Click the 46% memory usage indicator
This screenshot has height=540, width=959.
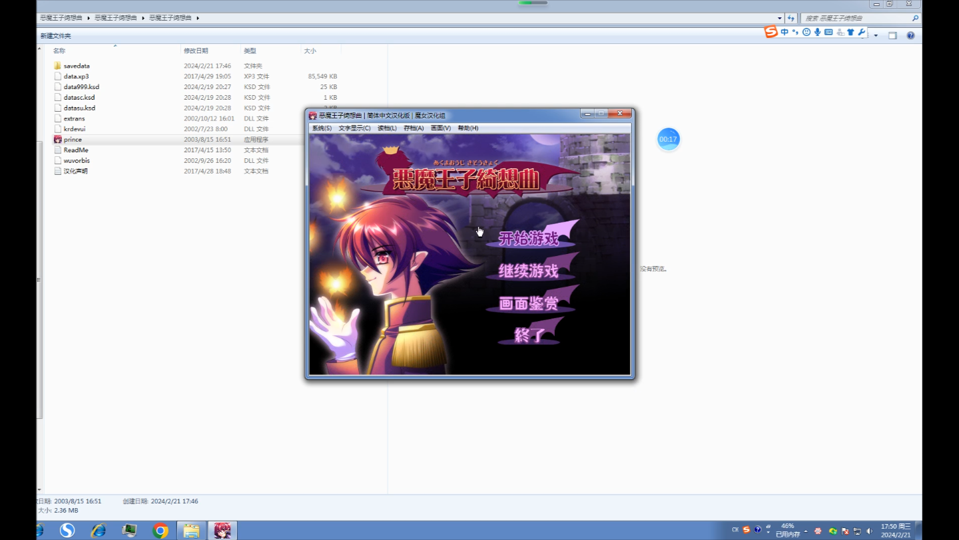click(x=788, y=530)
